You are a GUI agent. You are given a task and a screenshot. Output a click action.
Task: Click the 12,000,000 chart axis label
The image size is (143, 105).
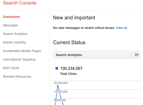coord(61,92)
